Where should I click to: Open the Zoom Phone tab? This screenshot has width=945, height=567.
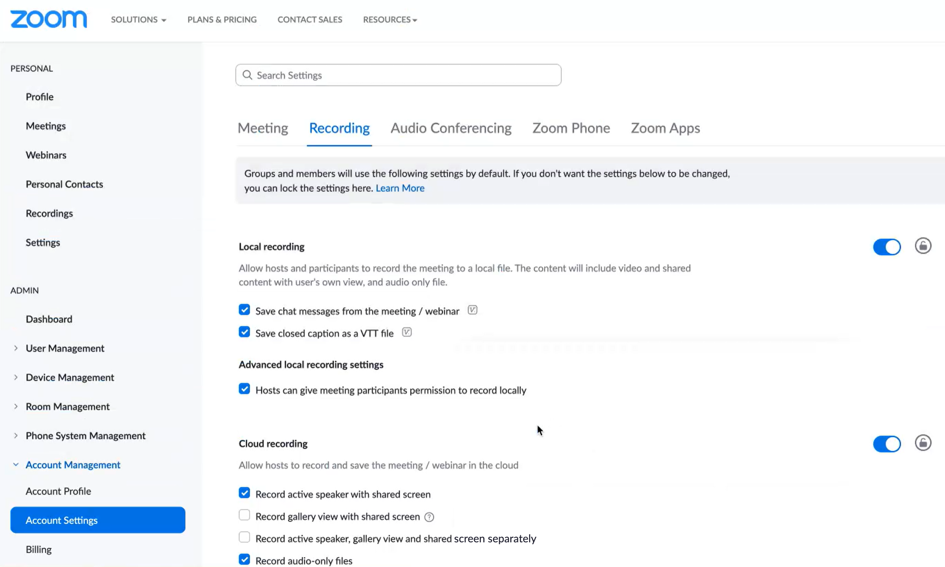point(571,128)
